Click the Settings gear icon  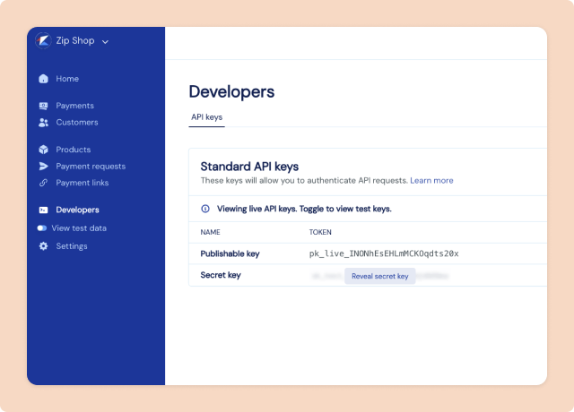pos(43,246)
